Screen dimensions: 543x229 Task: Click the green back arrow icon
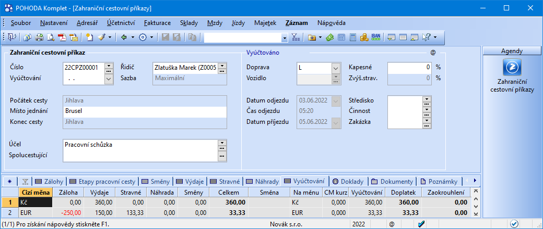[x=124, y=37]
